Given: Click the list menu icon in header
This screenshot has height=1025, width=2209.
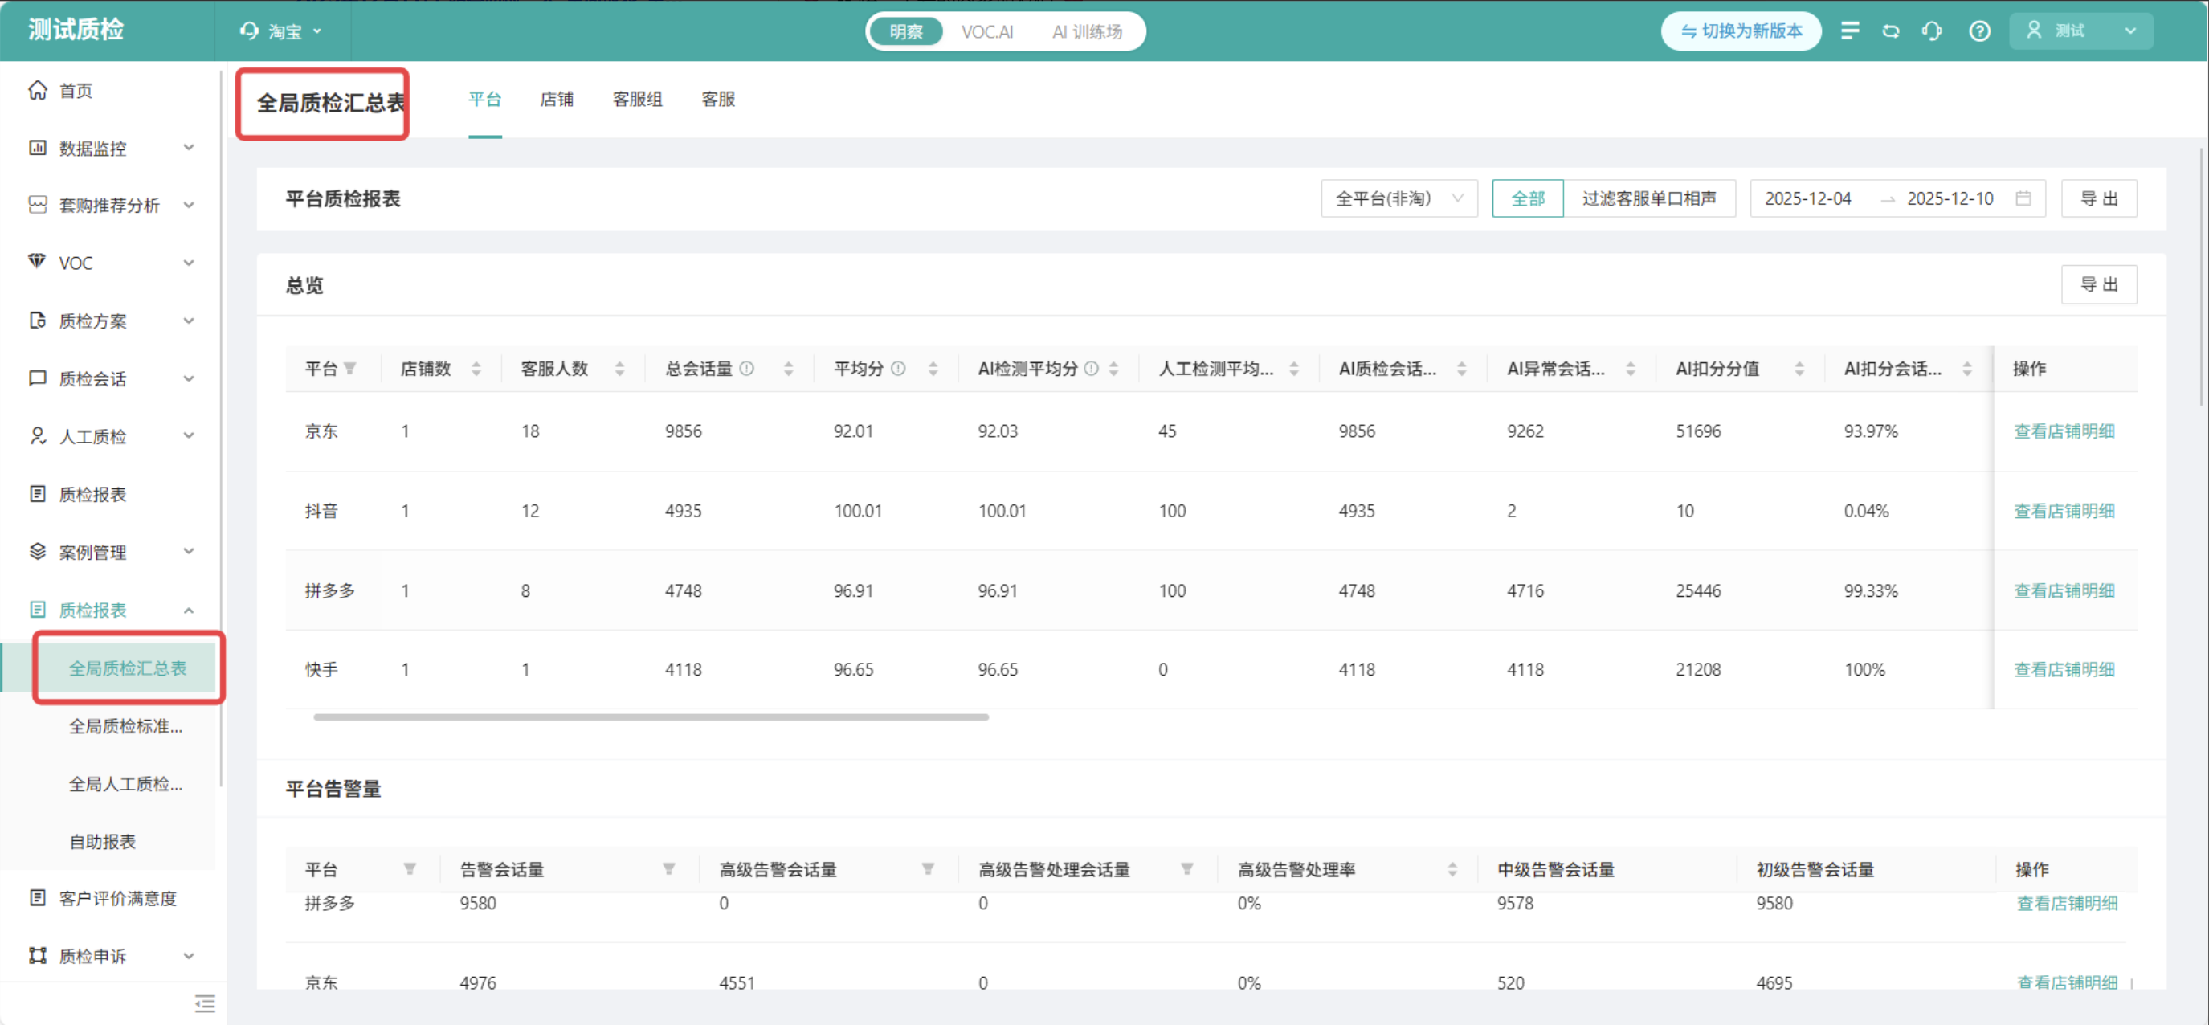Looking at the screenshot, I should (x=1850, y=31).
